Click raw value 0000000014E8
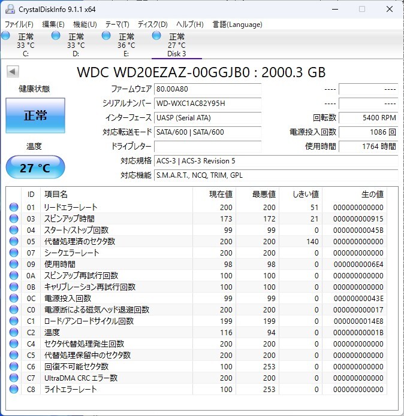Viewport: 404px width, 416px height. click(358, 321)
